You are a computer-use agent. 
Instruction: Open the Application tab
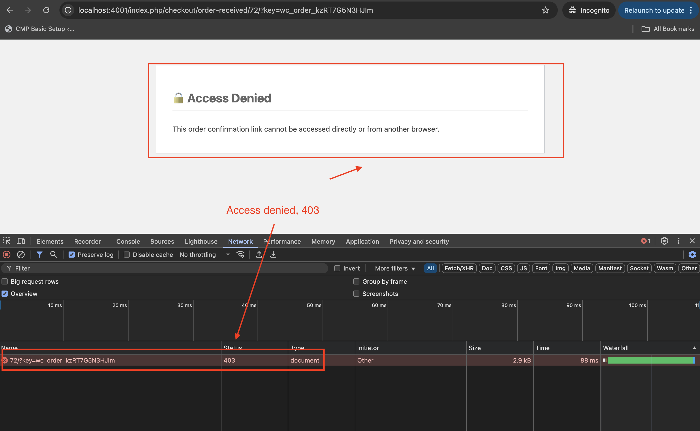point(362,241)
